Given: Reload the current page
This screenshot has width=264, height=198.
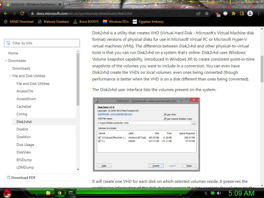Looking at the screenshot, I should 22,13.
